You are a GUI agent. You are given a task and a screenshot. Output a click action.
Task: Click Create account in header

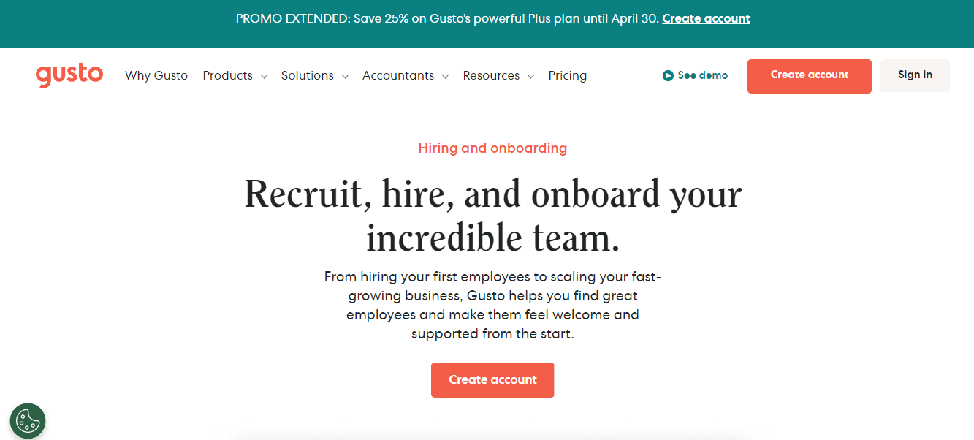coord(810,76)
